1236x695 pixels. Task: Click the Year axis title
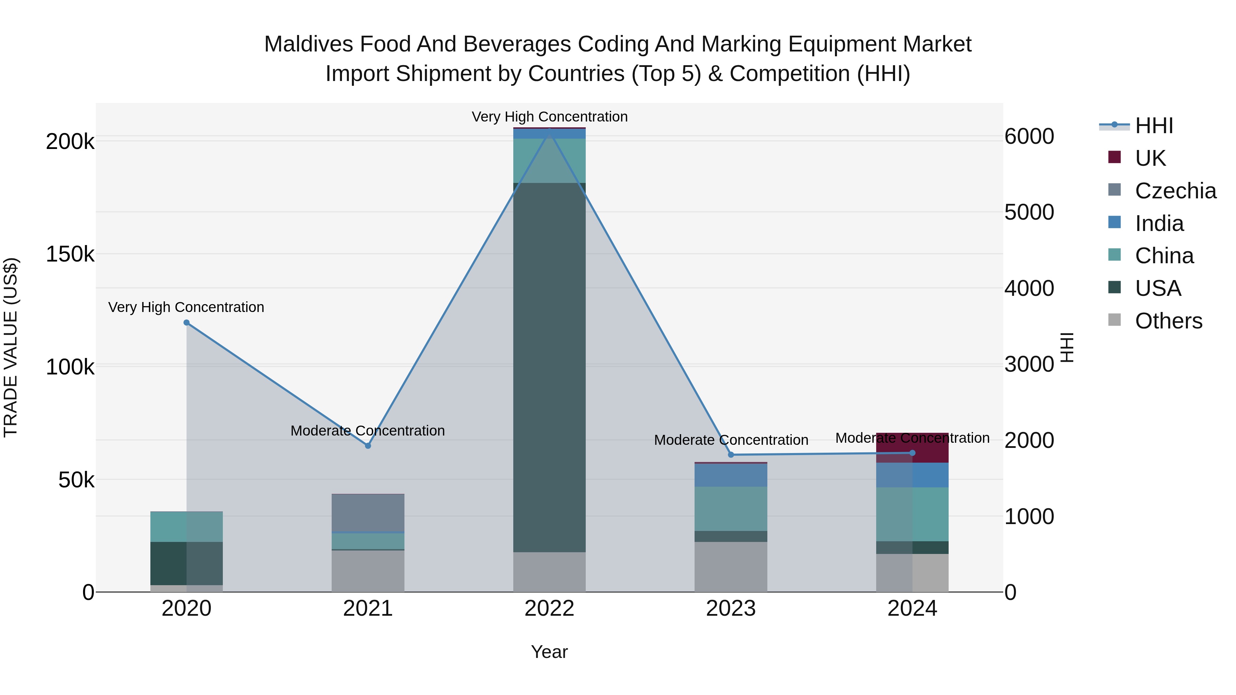coord(549,652)
